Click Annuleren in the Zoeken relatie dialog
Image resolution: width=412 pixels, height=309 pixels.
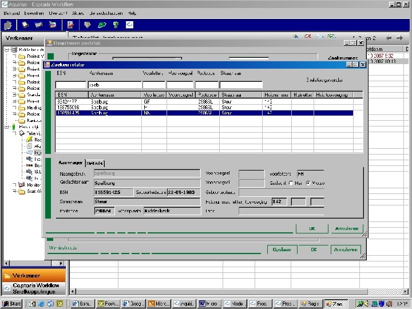[346, 228]
